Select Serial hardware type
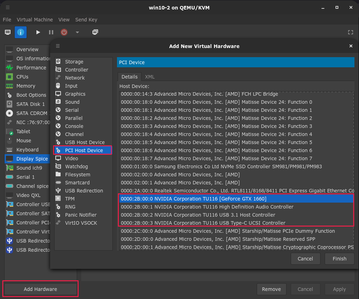Viewport: 359px width, 299px height. coord(84,110)
